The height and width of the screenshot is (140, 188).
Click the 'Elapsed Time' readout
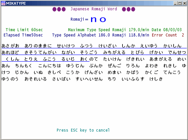[x=24, y=35]
